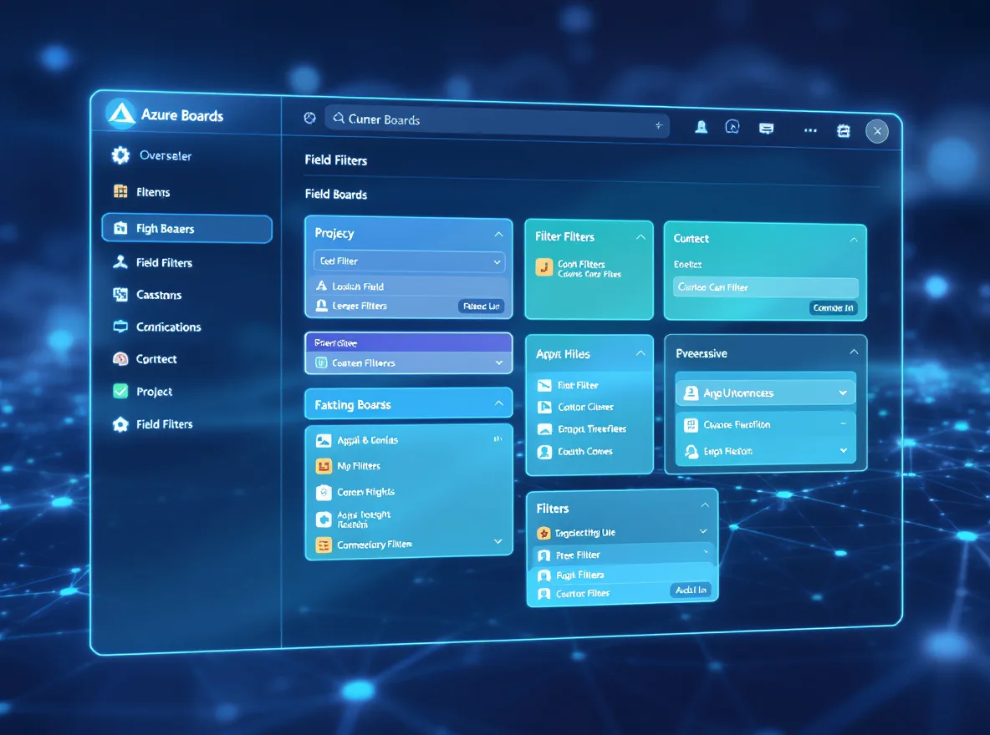Viewport: 990px width, 735px height.
Task: Select the Field Filters person icon in sidebar
Action: tap(120, 261)
